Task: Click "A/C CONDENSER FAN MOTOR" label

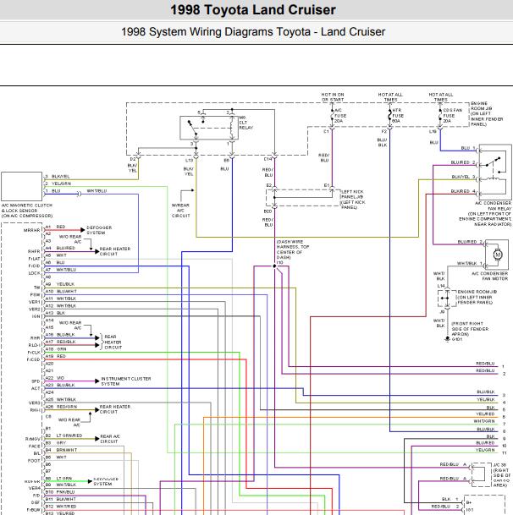Action: [x=490, y=276]
